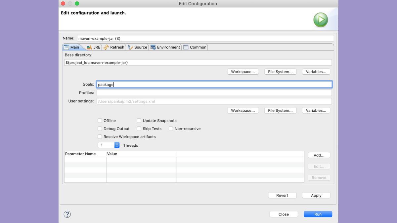Apply the configuration changes

pos(316,195)
